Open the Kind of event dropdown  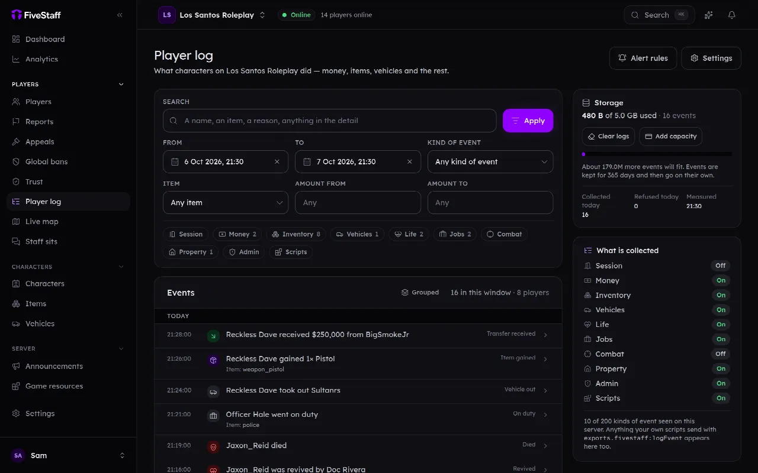click(490, 161)
